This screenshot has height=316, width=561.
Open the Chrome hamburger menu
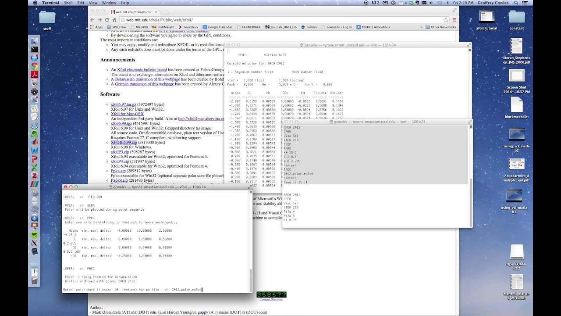454,20
